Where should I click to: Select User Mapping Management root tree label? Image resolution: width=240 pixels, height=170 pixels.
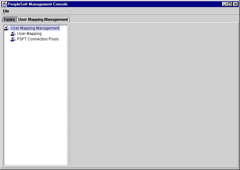(35, 28)
